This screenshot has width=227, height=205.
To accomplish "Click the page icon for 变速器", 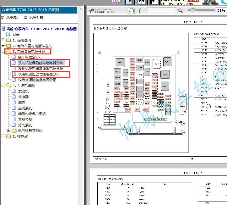I will coord(14,97).
